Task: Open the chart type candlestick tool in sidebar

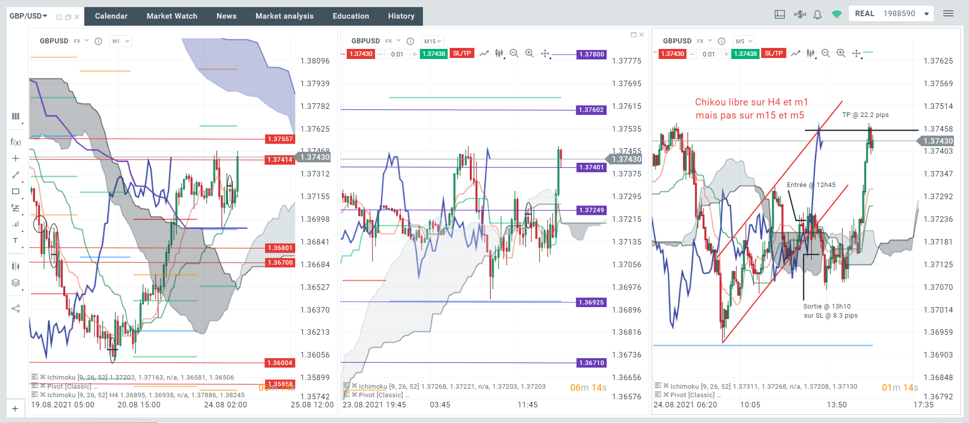Action: [16, 266]
